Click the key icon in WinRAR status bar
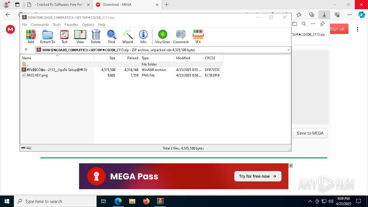368x207 pixels. (x=29, y=148)
